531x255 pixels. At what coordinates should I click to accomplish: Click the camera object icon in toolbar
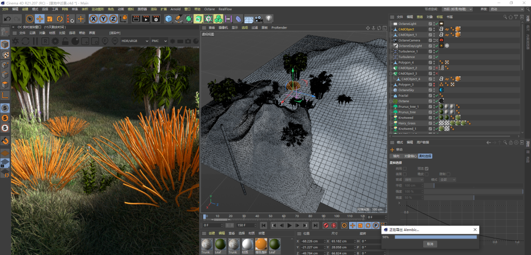pyautogui.click(x=259, y=19)
